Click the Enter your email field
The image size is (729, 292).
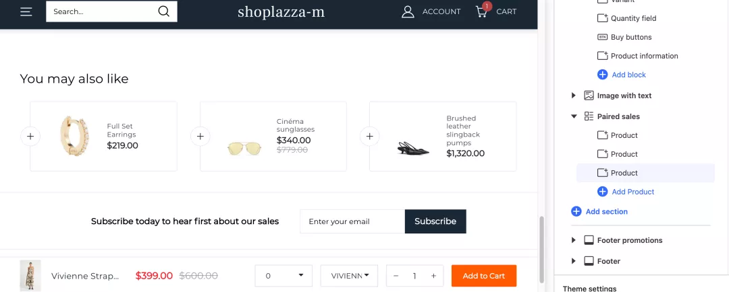[x=352, y=221]
